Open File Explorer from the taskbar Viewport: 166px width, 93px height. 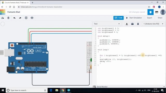pyautogui.click(x=57, y=90)
